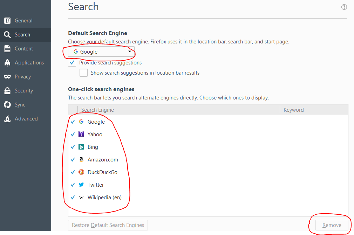Click the Content document icon
This screenshot has height=235, width=354.
(7, 49)
